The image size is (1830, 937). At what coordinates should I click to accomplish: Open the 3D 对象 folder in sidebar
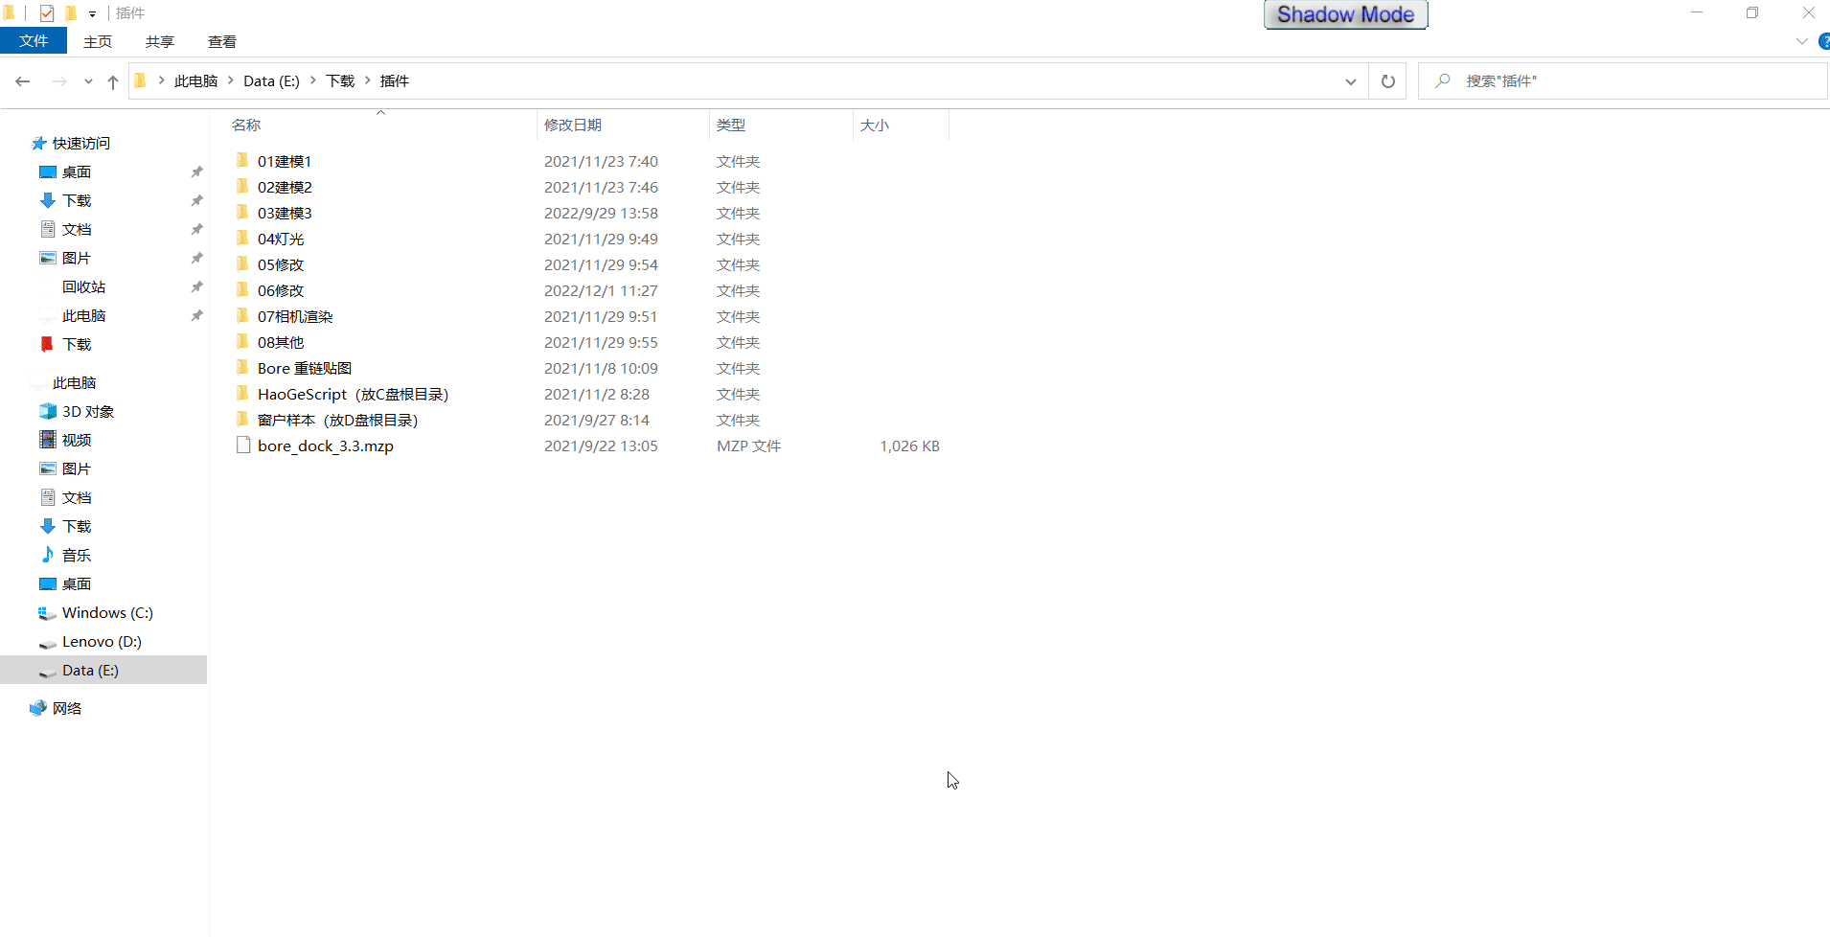pos(87,411)
